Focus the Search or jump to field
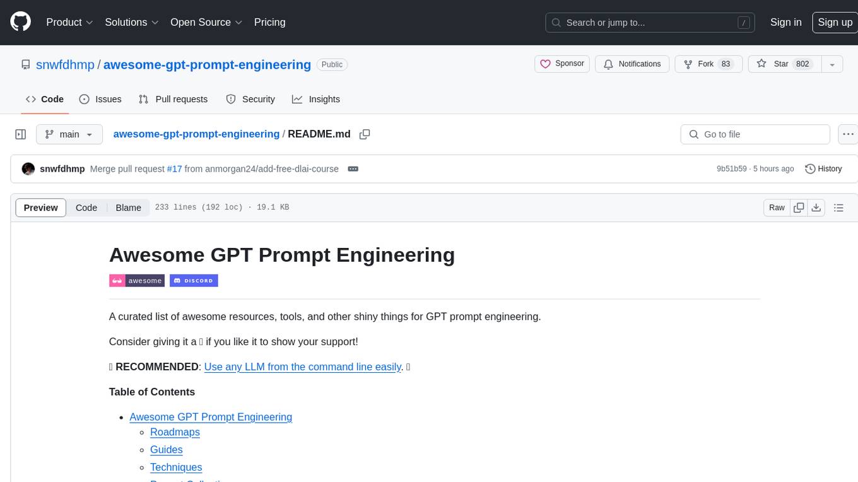The height and width of the screenshot is (482, 858). coord(651,23)
